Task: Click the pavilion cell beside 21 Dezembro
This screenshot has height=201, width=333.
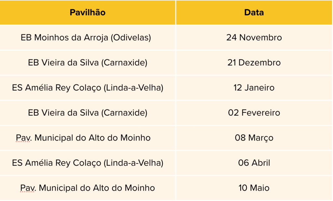Action: pos(88,63)
